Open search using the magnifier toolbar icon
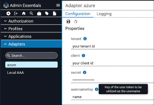The image size is (154, 105). point(31,14)
